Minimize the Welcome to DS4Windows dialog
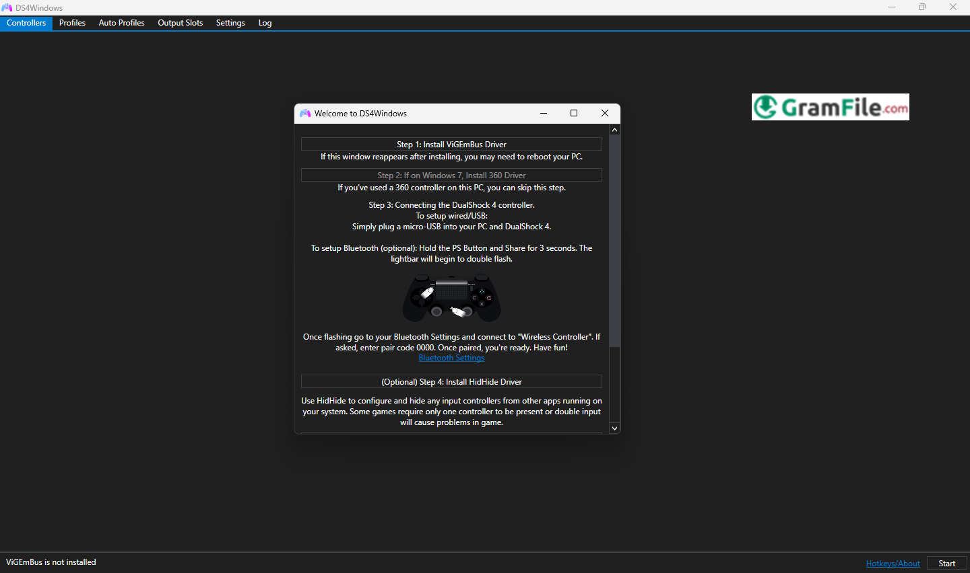This screenshot has height=573, width=970. [543, 113]
